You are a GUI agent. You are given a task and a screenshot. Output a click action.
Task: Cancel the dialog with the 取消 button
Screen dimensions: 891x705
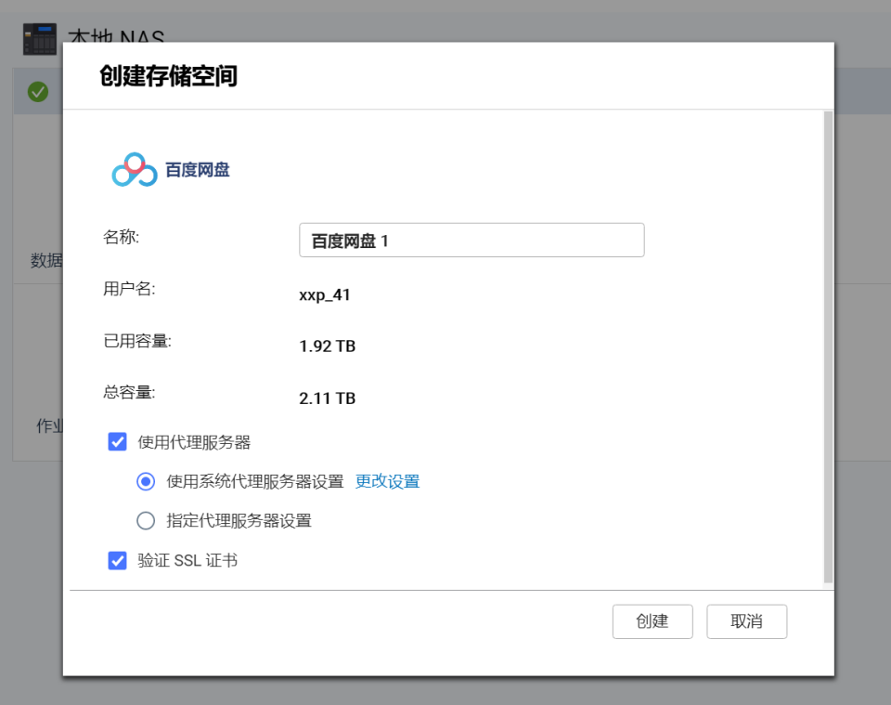(747, 621)
